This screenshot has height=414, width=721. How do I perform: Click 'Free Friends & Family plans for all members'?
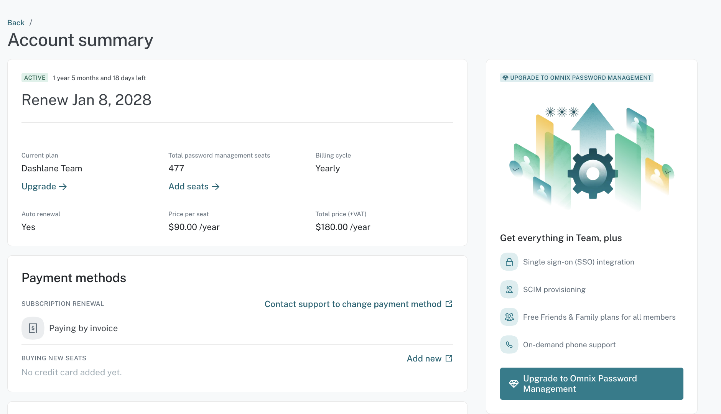599,317
